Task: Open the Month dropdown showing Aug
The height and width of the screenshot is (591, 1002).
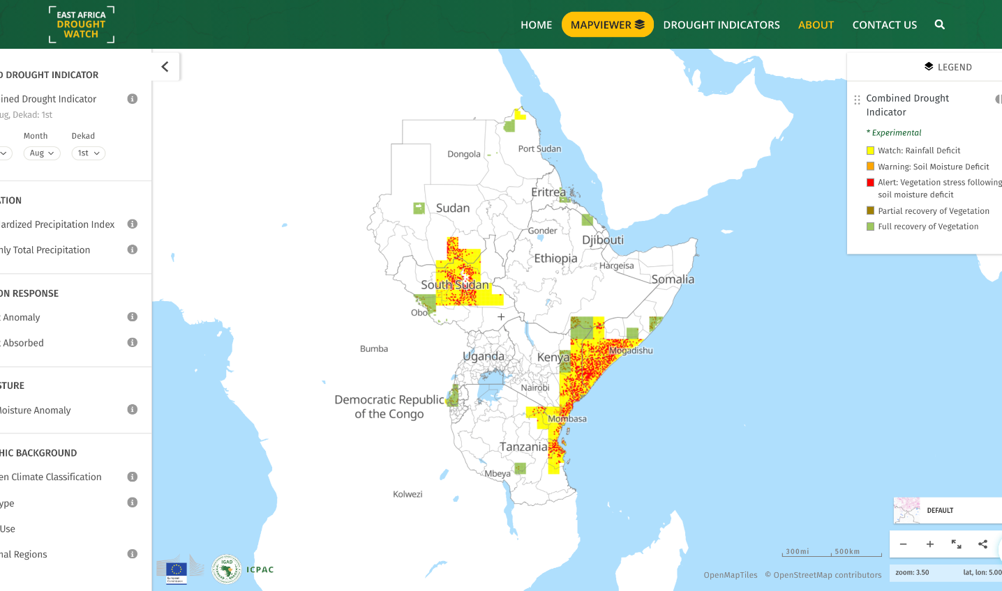Action: click(42, 153)
